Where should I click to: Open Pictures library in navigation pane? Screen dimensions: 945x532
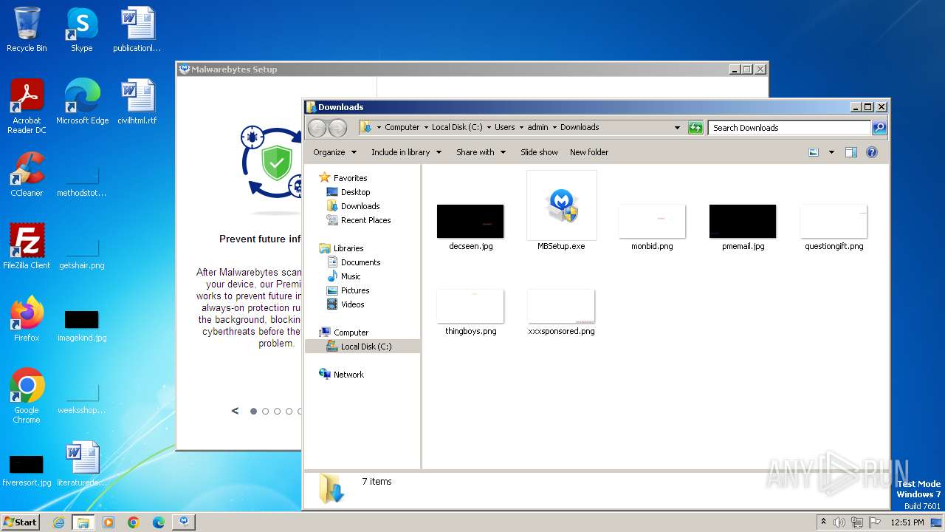[355, 290]
